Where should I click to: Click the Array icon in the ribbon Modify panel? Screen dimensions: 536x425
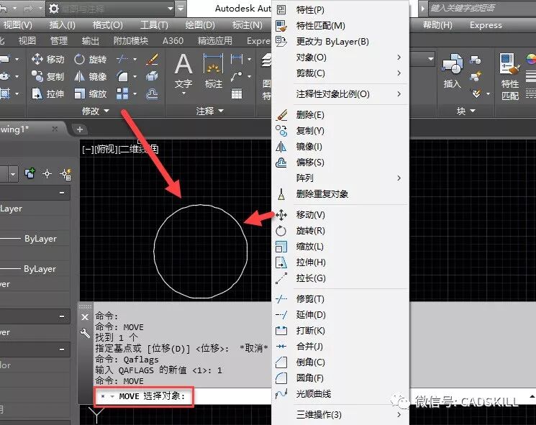[122, 93]
